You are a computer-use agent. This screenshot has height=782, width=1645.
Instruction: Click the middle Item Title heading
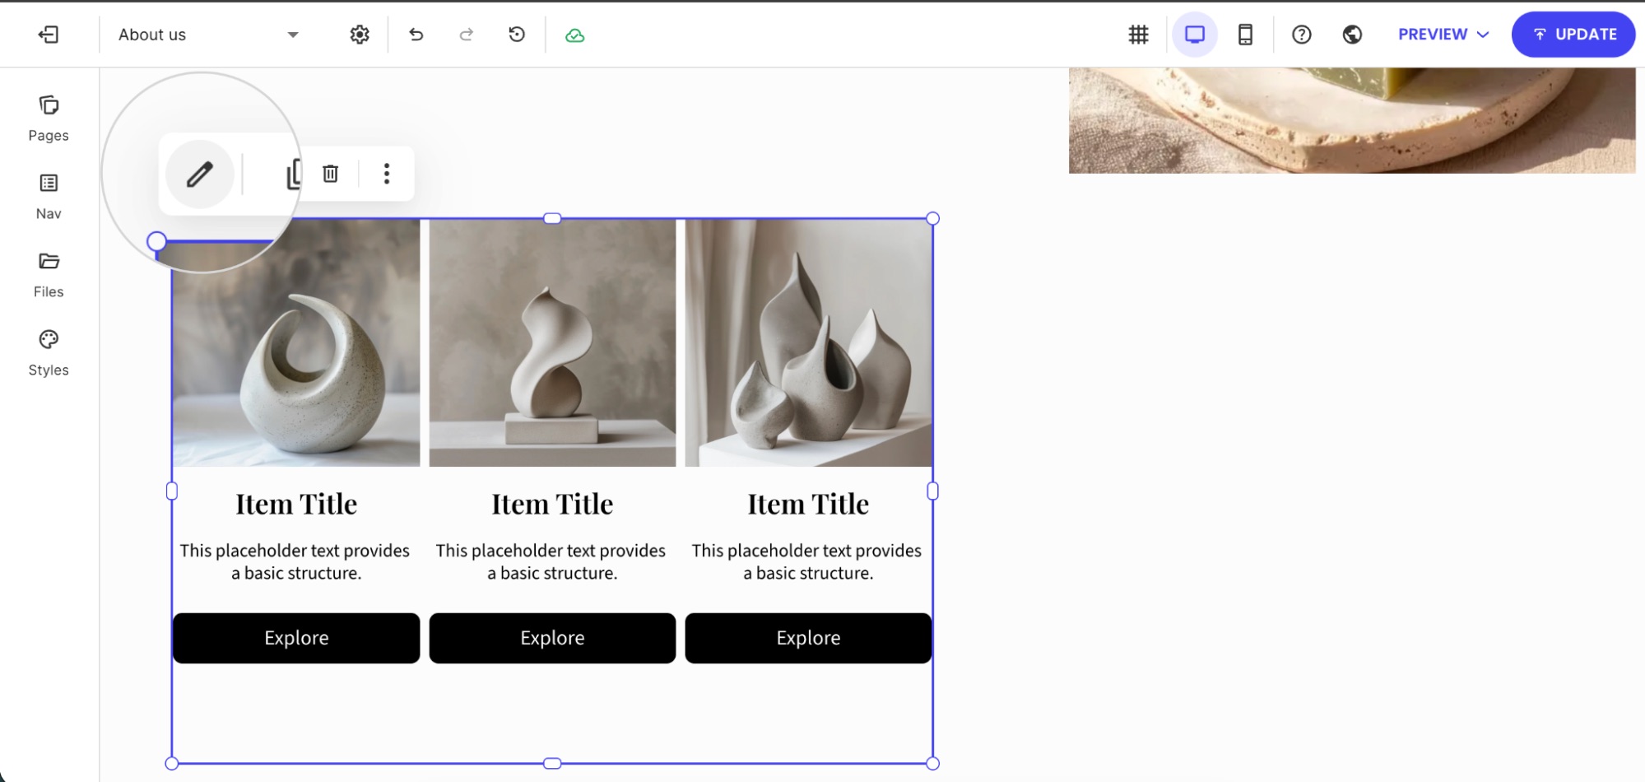pyautogui.click(x=552, y=504)
